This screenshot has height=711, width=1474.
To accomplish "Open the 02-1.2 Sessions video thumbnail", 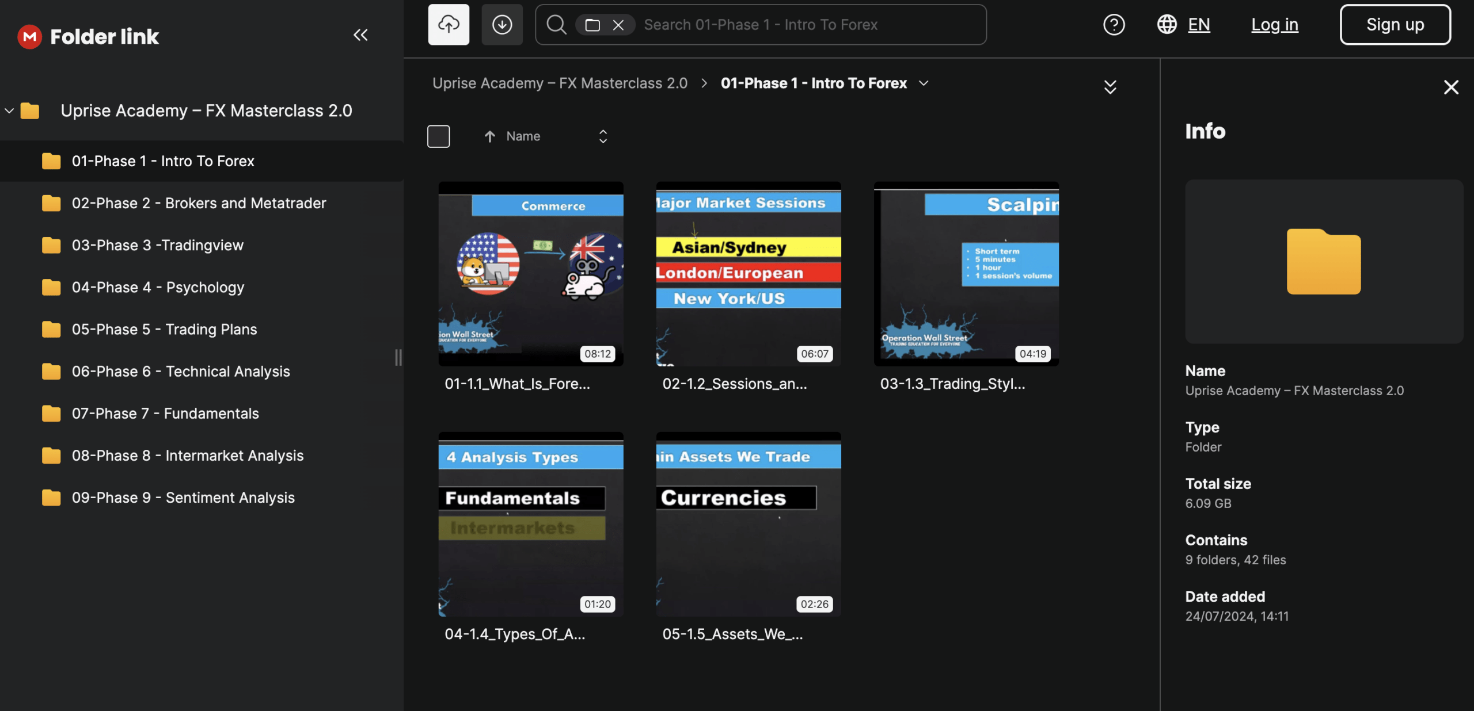I will pos(748,274).
